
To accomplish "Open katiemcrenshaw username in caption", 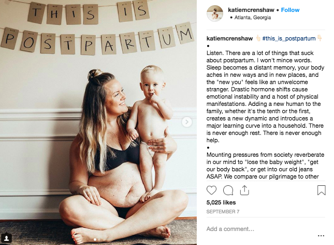I will [x=229, y=38].
